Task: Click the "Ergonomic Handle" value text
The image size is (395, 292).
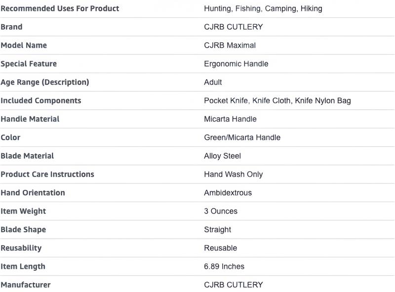Action: [x=236, y=64]
